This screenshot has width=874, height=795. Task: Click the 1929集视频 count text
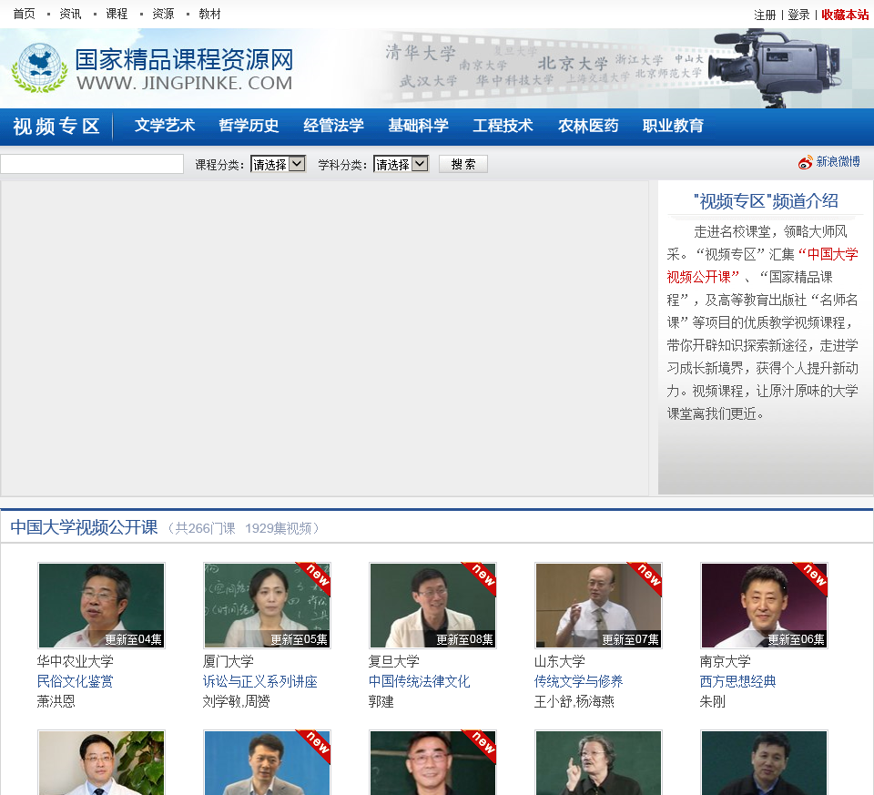tap(279, 528)
